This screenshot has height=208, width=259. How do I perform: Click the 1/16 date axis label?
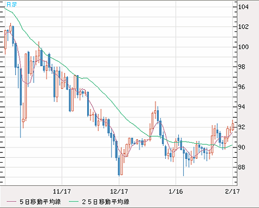(x=176, y=191)
